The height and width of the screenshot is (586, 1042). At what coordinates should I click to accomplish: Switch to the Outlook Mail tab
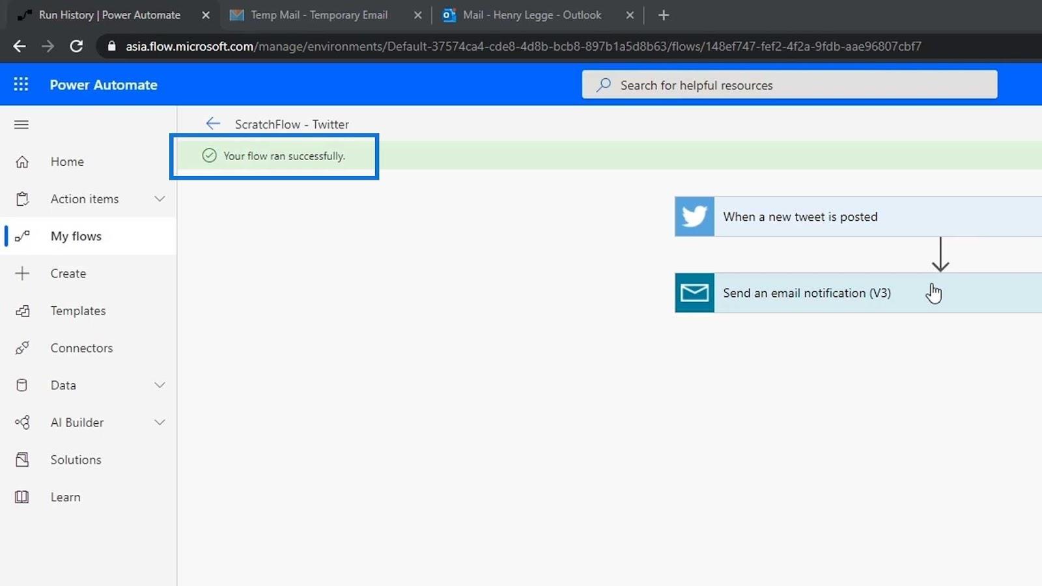[x=531, y=15]
